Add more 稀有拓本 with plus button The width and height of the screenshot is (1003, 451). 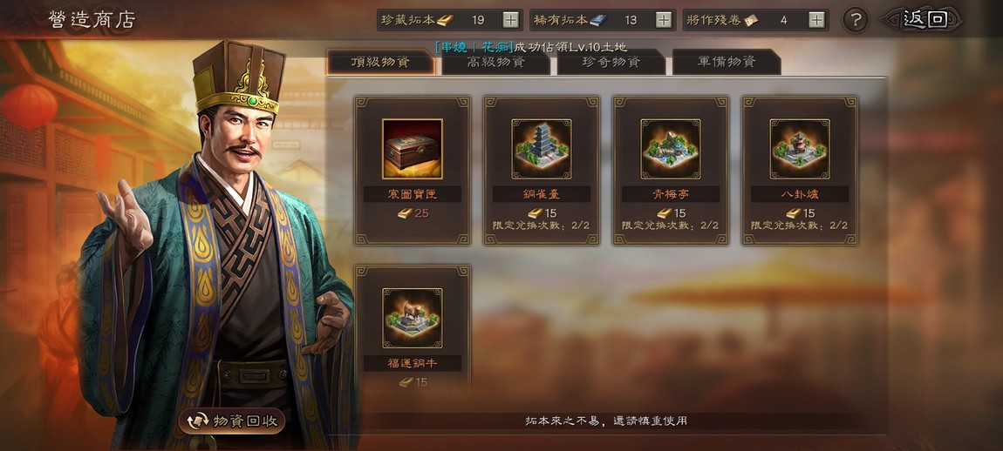click(665, 20)
